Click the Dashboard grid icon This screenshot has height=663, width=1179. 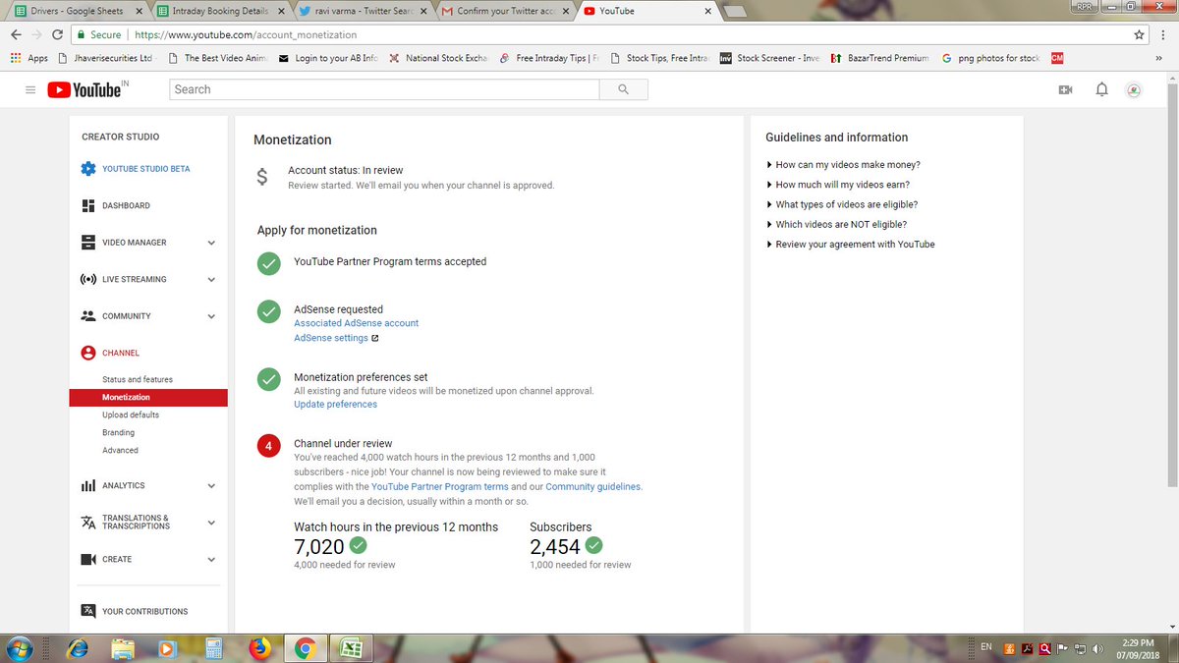(x=88, y=205)
